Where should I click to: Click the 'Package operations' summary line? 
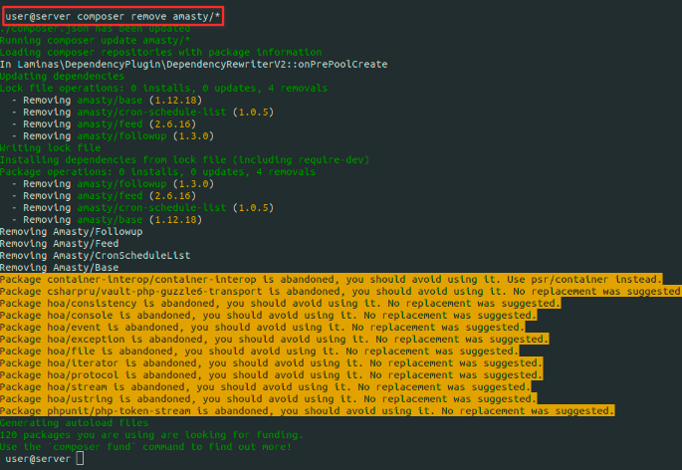tap(157, 172)
